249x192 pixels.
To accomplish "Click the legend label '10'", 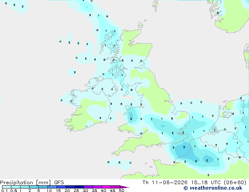I will click(49, 190).
